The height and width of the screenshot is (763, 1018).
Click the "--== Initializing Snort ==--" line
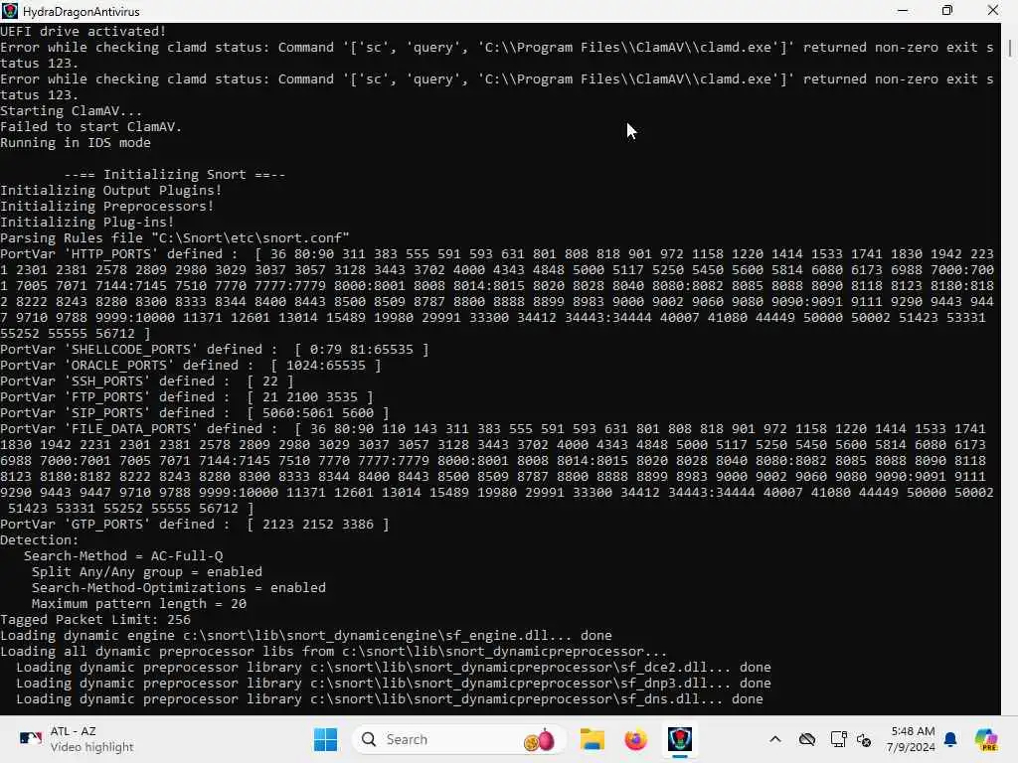175,175
